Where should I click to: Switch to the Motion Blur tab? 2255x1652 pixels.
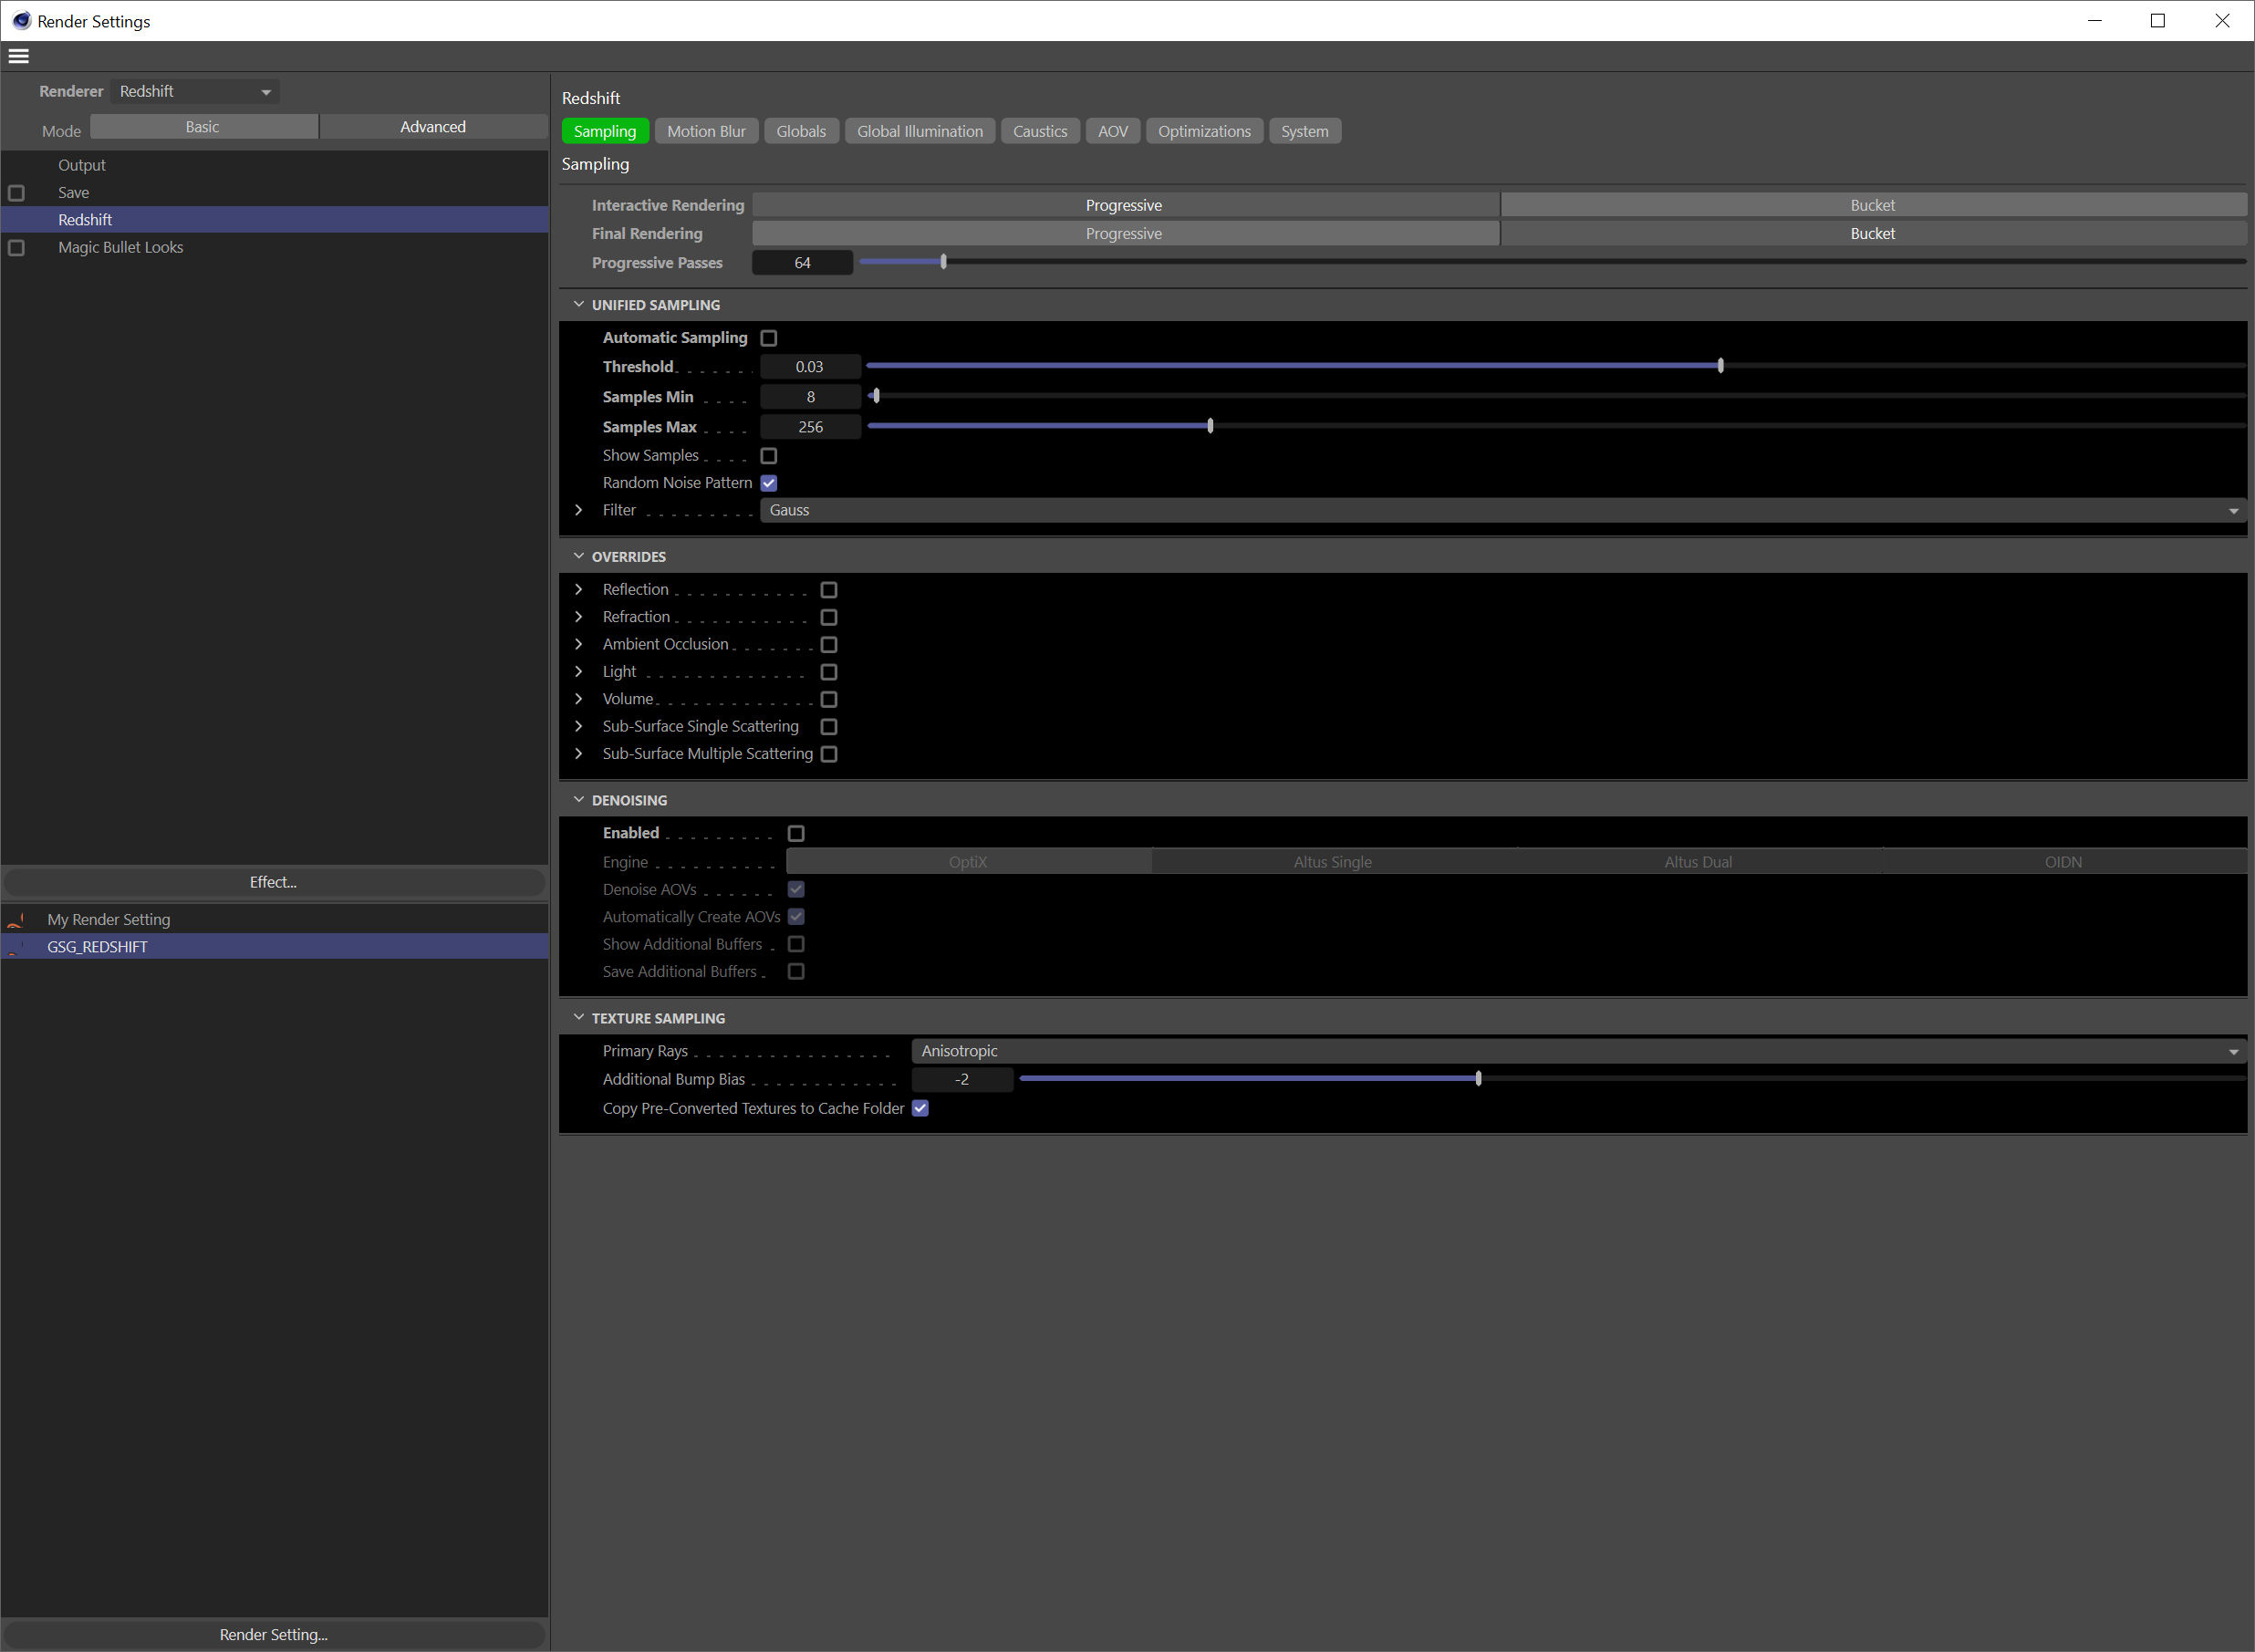(706, 131)
